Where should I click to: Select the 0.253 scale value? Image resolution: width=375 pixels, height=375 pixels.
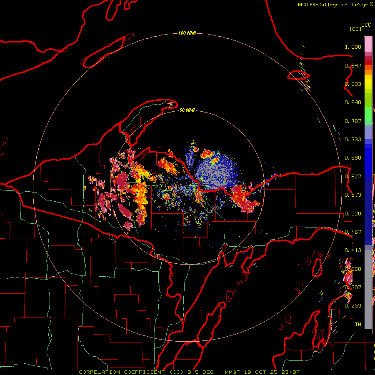(x=353, y=306)
